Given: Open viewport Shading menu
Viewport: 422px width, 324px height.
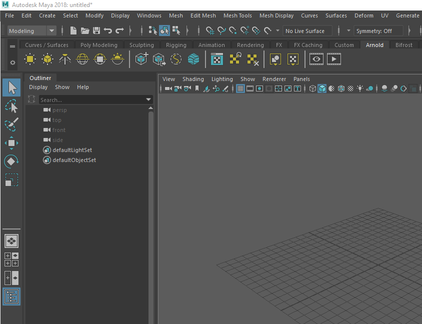Looking at the screenshot, I should pyautogui.click(x=193, y=79).
